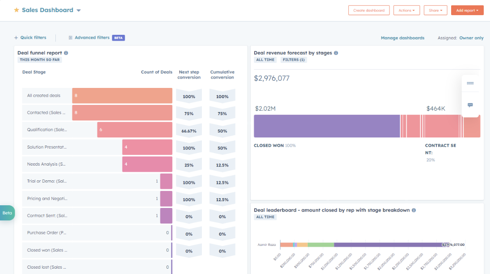
Task: Open the comments icon on the floating panel
Action: pyautogui.click(x=470, y=105)
